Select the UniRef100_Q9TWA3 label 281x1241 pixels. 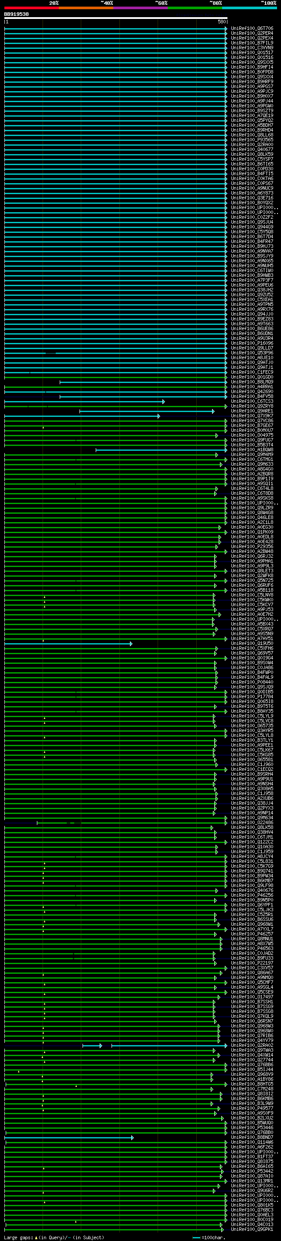252,1050
